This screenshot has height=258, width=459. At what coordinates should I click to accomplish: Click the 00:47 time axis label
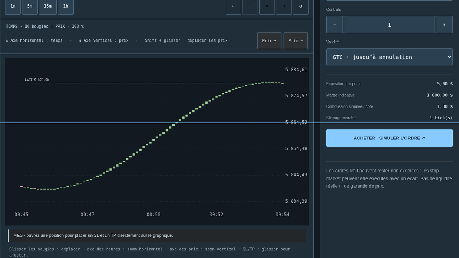87,215
